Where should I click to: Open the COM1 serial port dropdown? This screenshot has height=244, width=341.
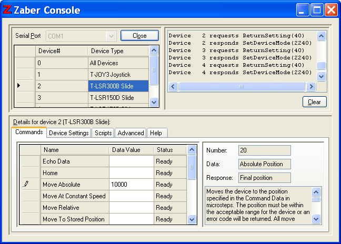coord(111,36)
